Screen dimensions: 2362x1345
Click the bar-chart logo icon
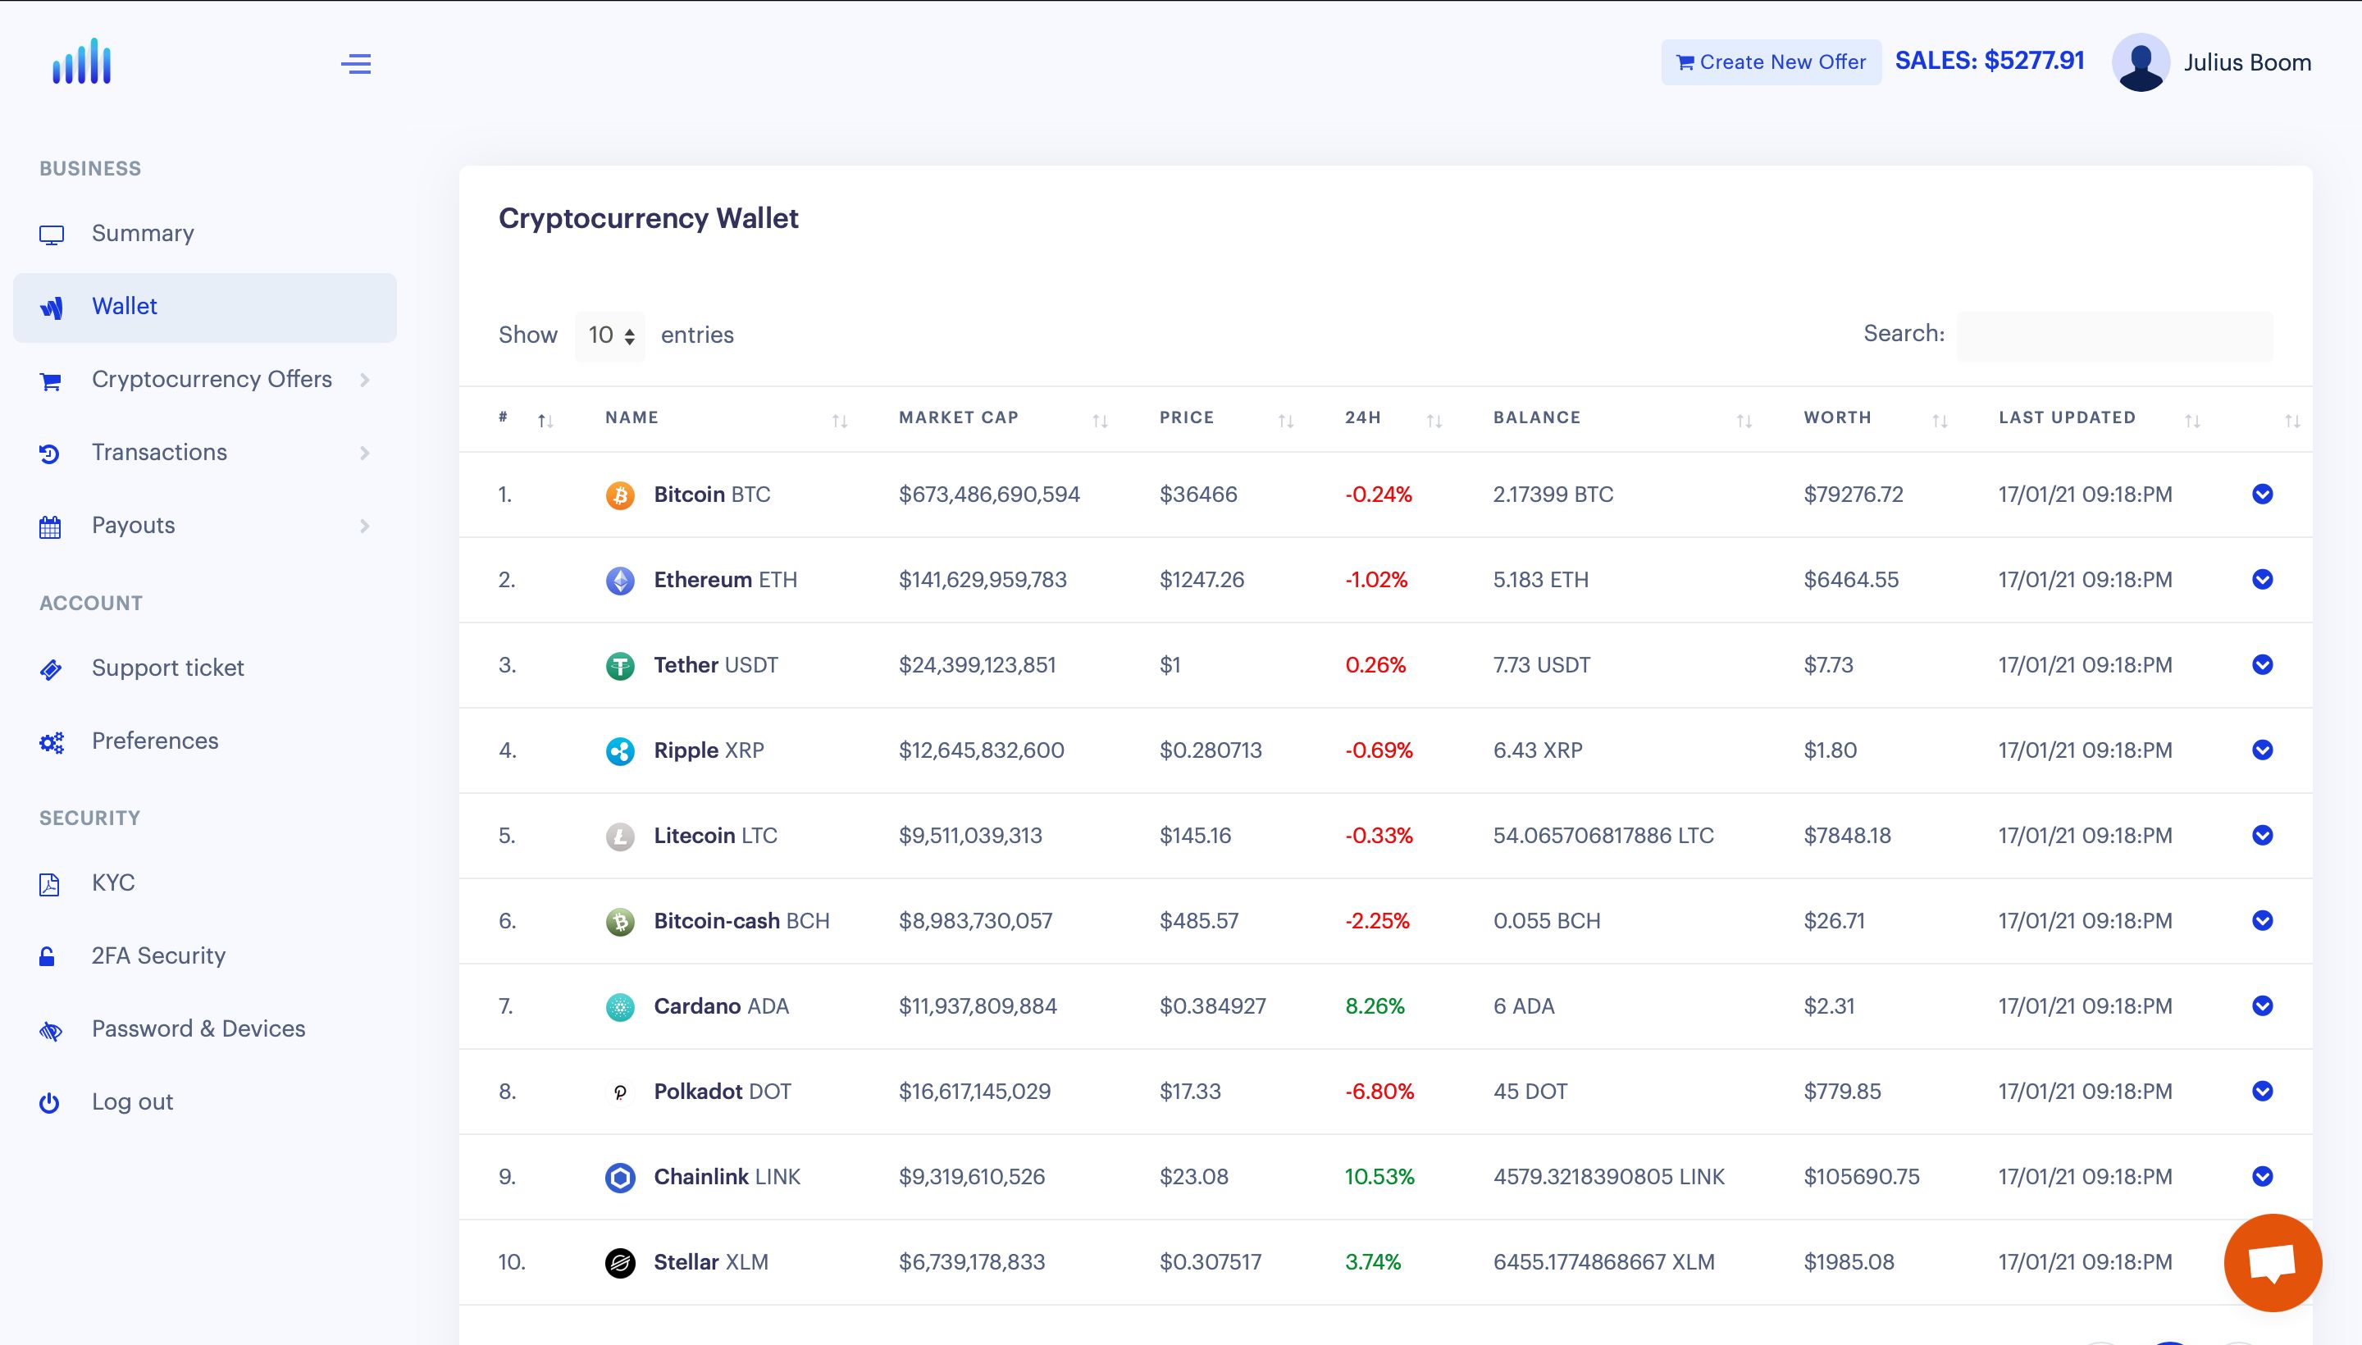(x=82, y=63)
